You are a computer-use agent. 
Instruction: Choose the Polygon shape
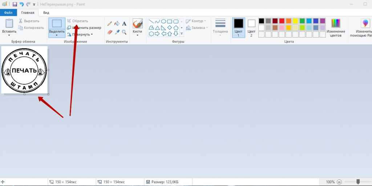tap(151, 28)
